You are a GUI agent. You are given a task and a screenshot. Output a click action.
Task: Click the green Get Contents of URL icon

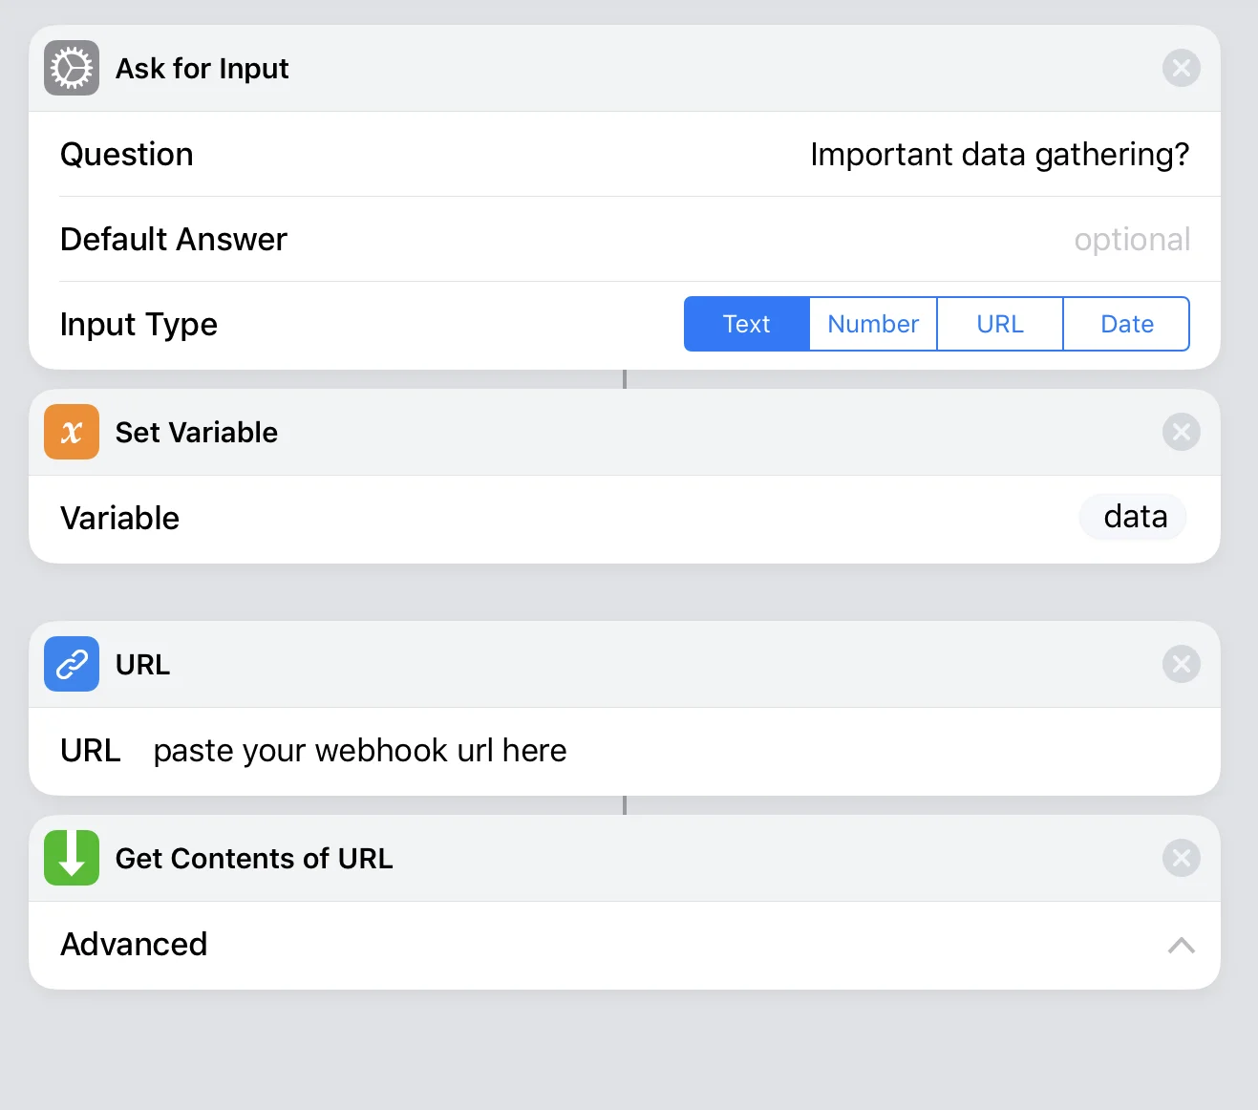click(x=72, y=858)
